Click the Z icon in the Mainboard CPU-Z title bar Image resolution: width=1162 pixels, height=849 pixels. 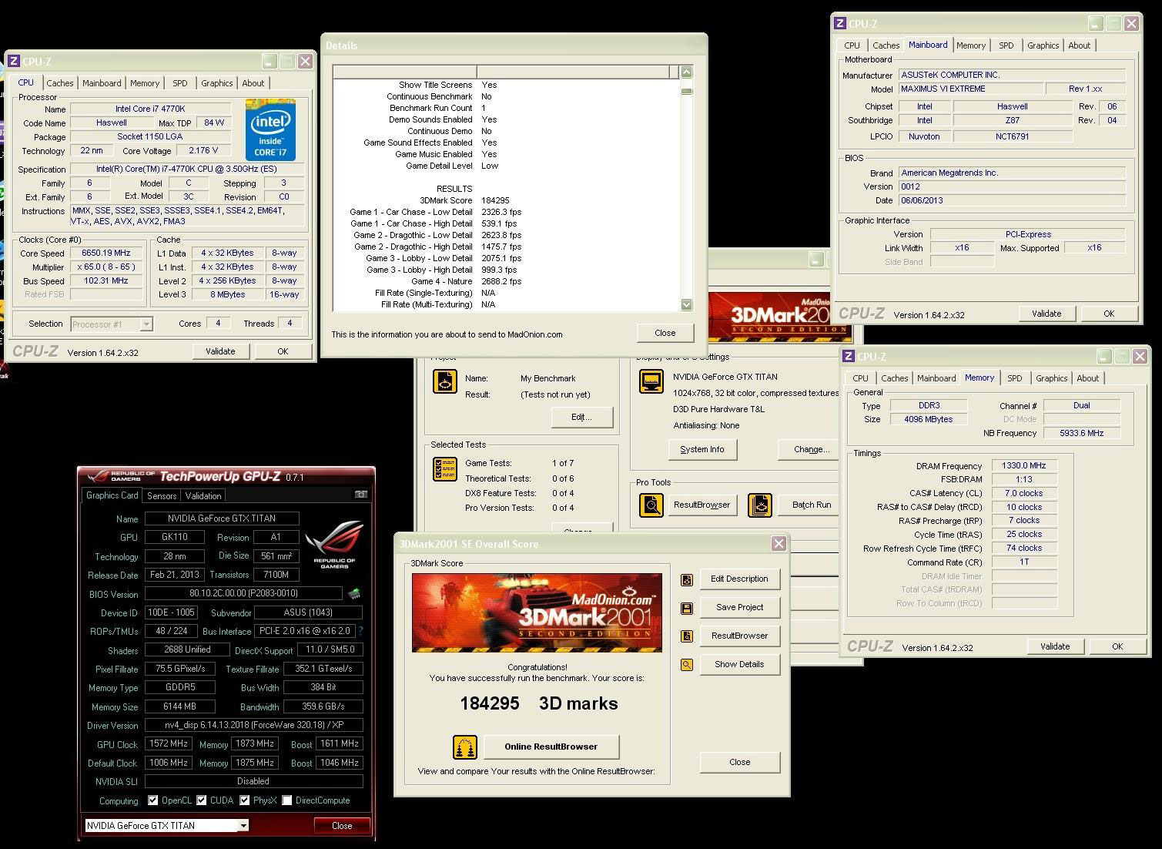(840, 24)
